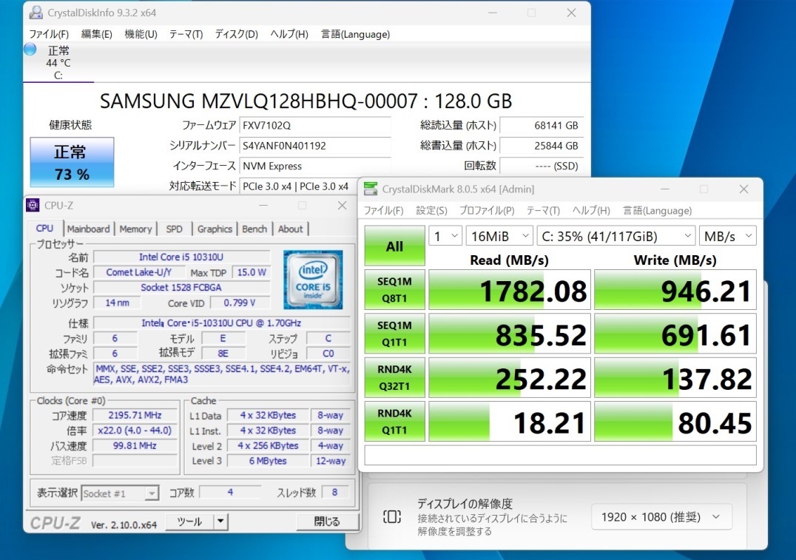This screenshot has width=796, height=560.
Task: Open ディスク(D) menu in CrystalDiskInfo
Action: pos(236,34)
